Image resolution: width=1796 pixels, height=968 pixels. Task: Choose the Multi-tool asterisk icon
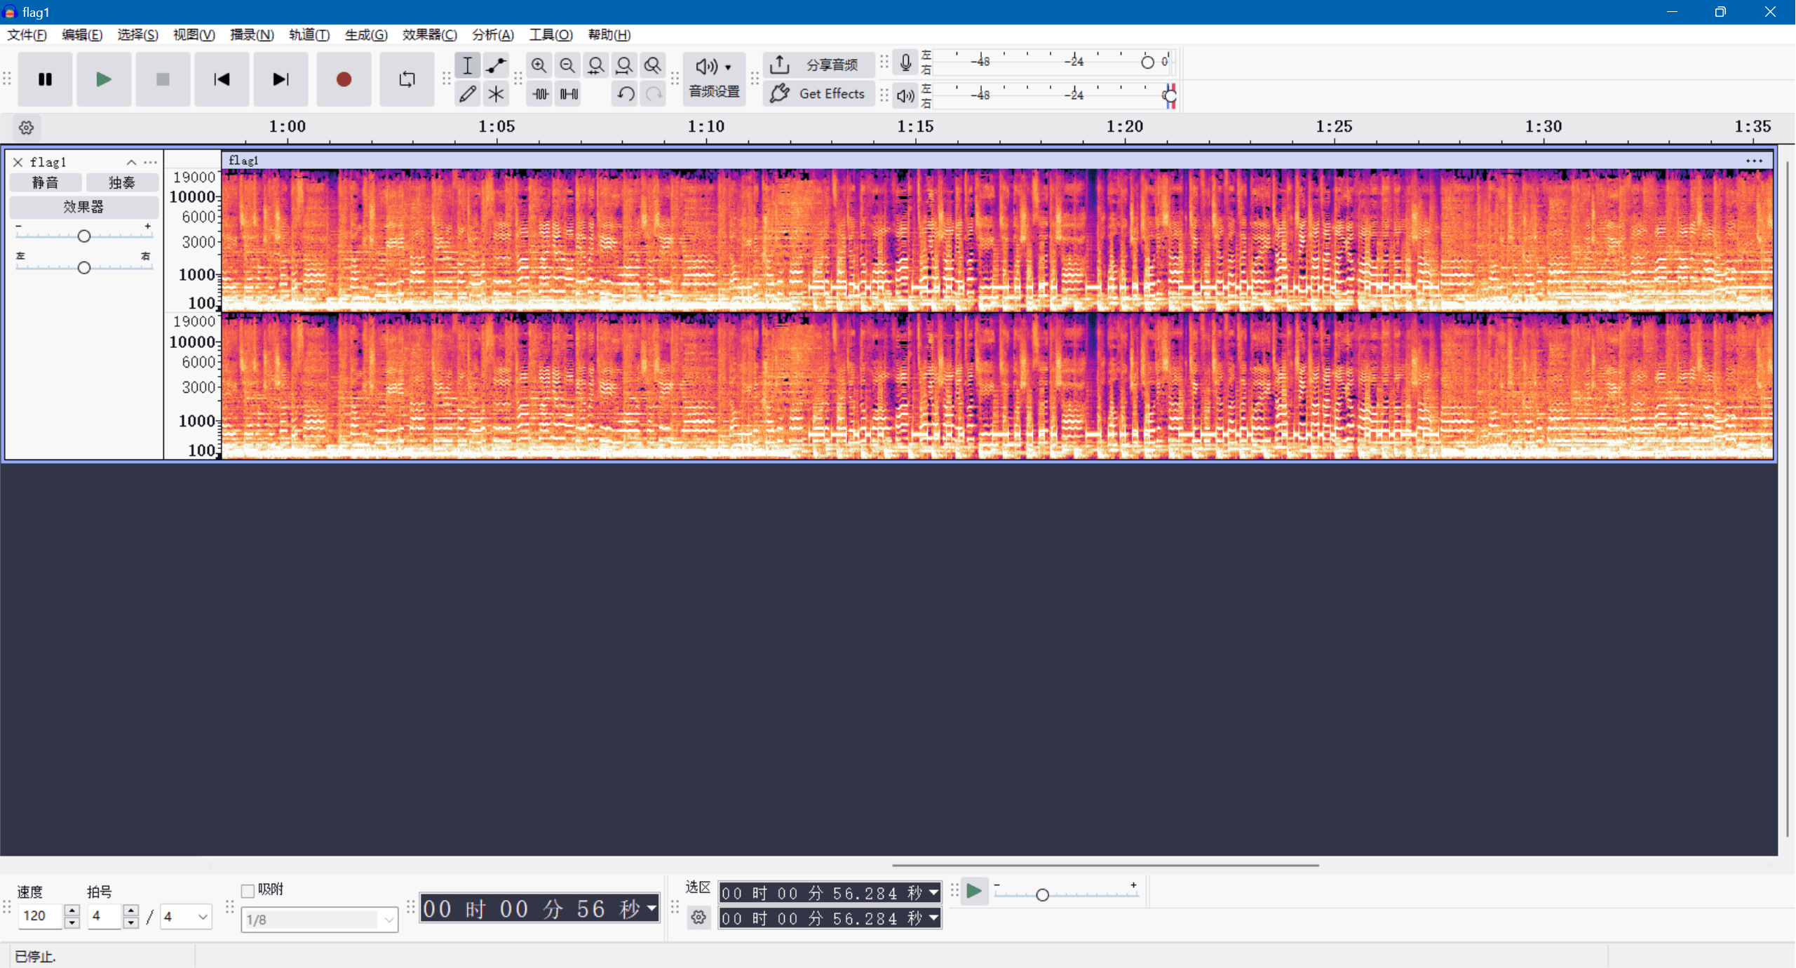496,93
